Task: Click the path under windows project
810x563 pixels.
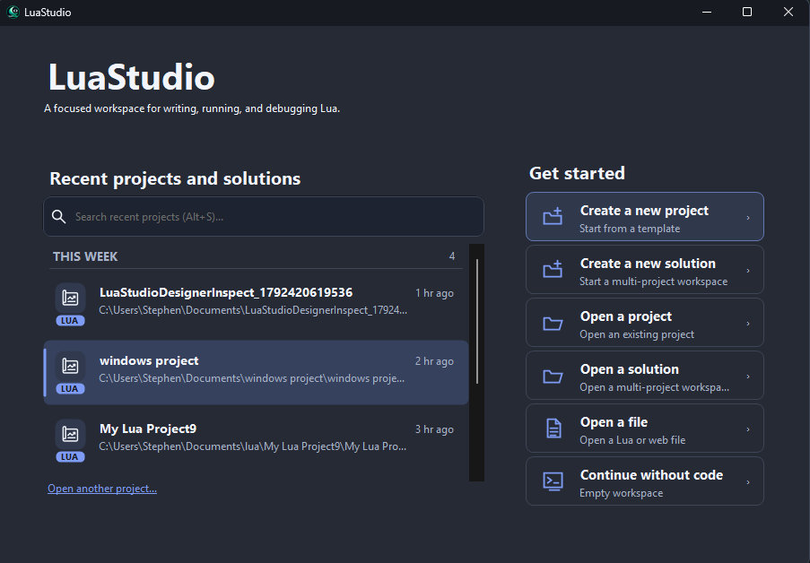Action: 252,378
